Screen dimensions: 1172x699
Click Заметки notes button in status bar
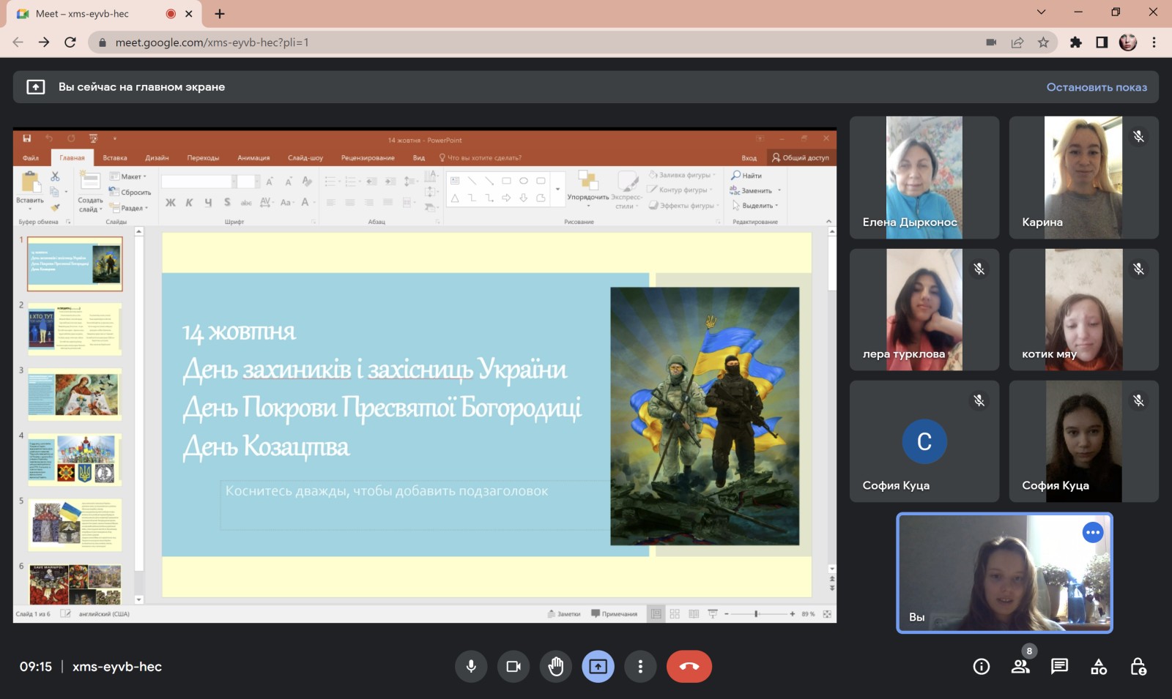click(564, 614)
